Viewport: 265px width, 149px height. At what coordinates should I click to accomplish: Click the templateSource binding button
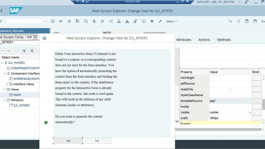point(257,101)
